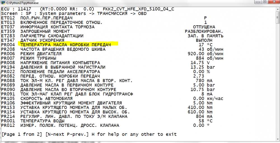Screen dimensions: 280x143
Task: Click the value 5.00 bar
Action: (x=204, y=85)
